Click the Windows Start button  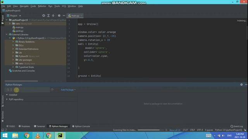click(x=5, y=136)
